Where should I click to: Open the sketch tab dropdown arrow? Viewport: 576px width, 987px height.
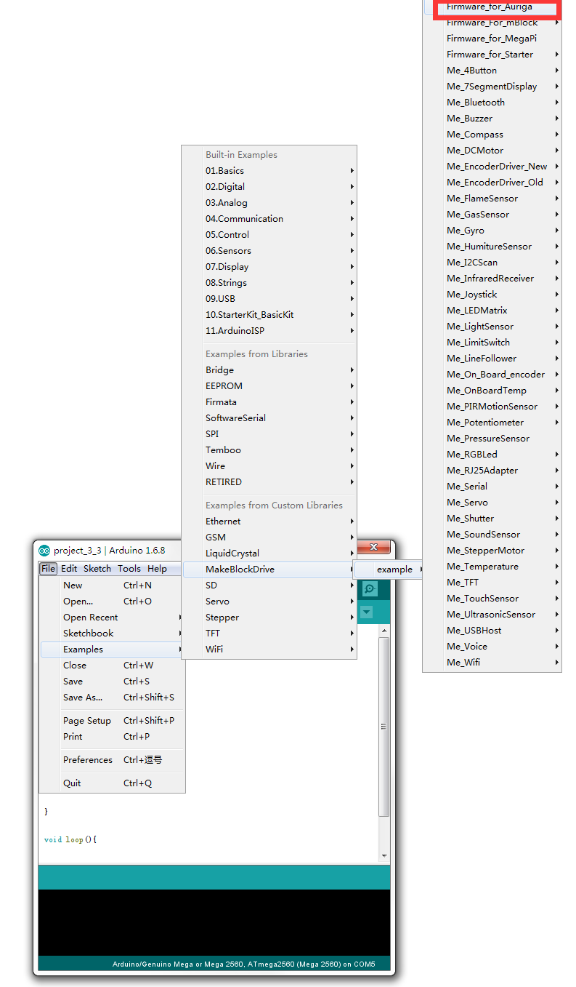click(x=367, y=612)
